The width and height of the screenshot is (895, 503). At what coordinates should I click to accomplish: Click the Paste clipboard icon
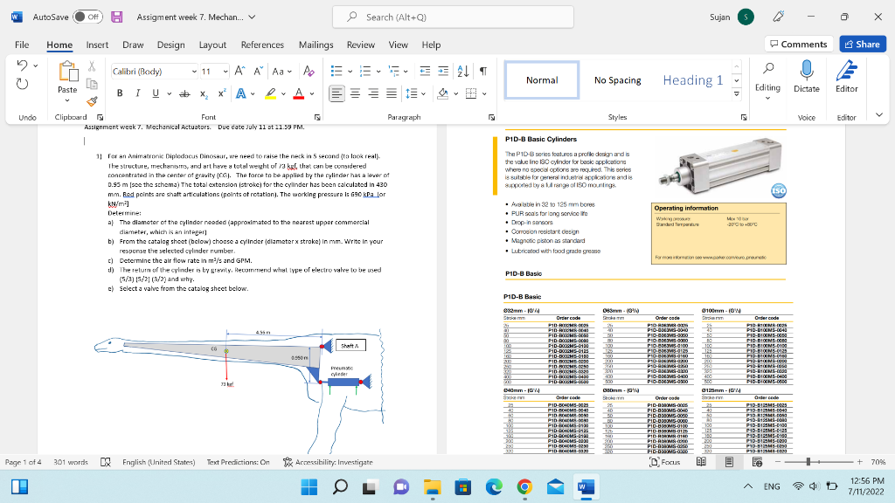(67, 72)
